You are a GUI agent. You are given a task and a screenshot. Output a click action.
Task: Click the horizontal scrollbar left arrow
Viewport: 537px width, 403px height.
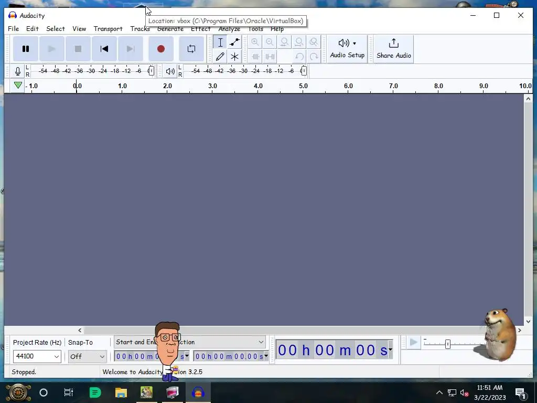(x=80, y=331)
